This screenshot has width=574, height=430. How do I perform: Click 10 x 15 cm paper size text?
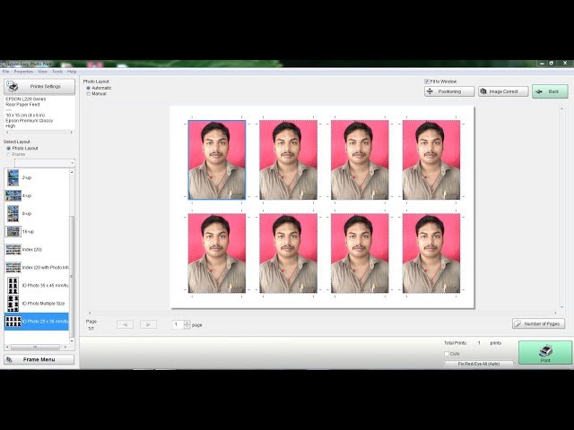click(25, 116)
